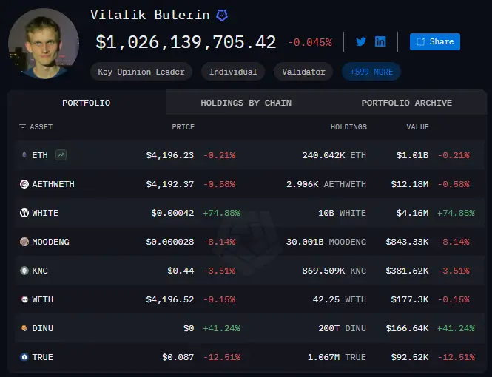Click the 2.906K AETHWETH holdings
Viewport: 492px width, 377px height.
(326, 184)
